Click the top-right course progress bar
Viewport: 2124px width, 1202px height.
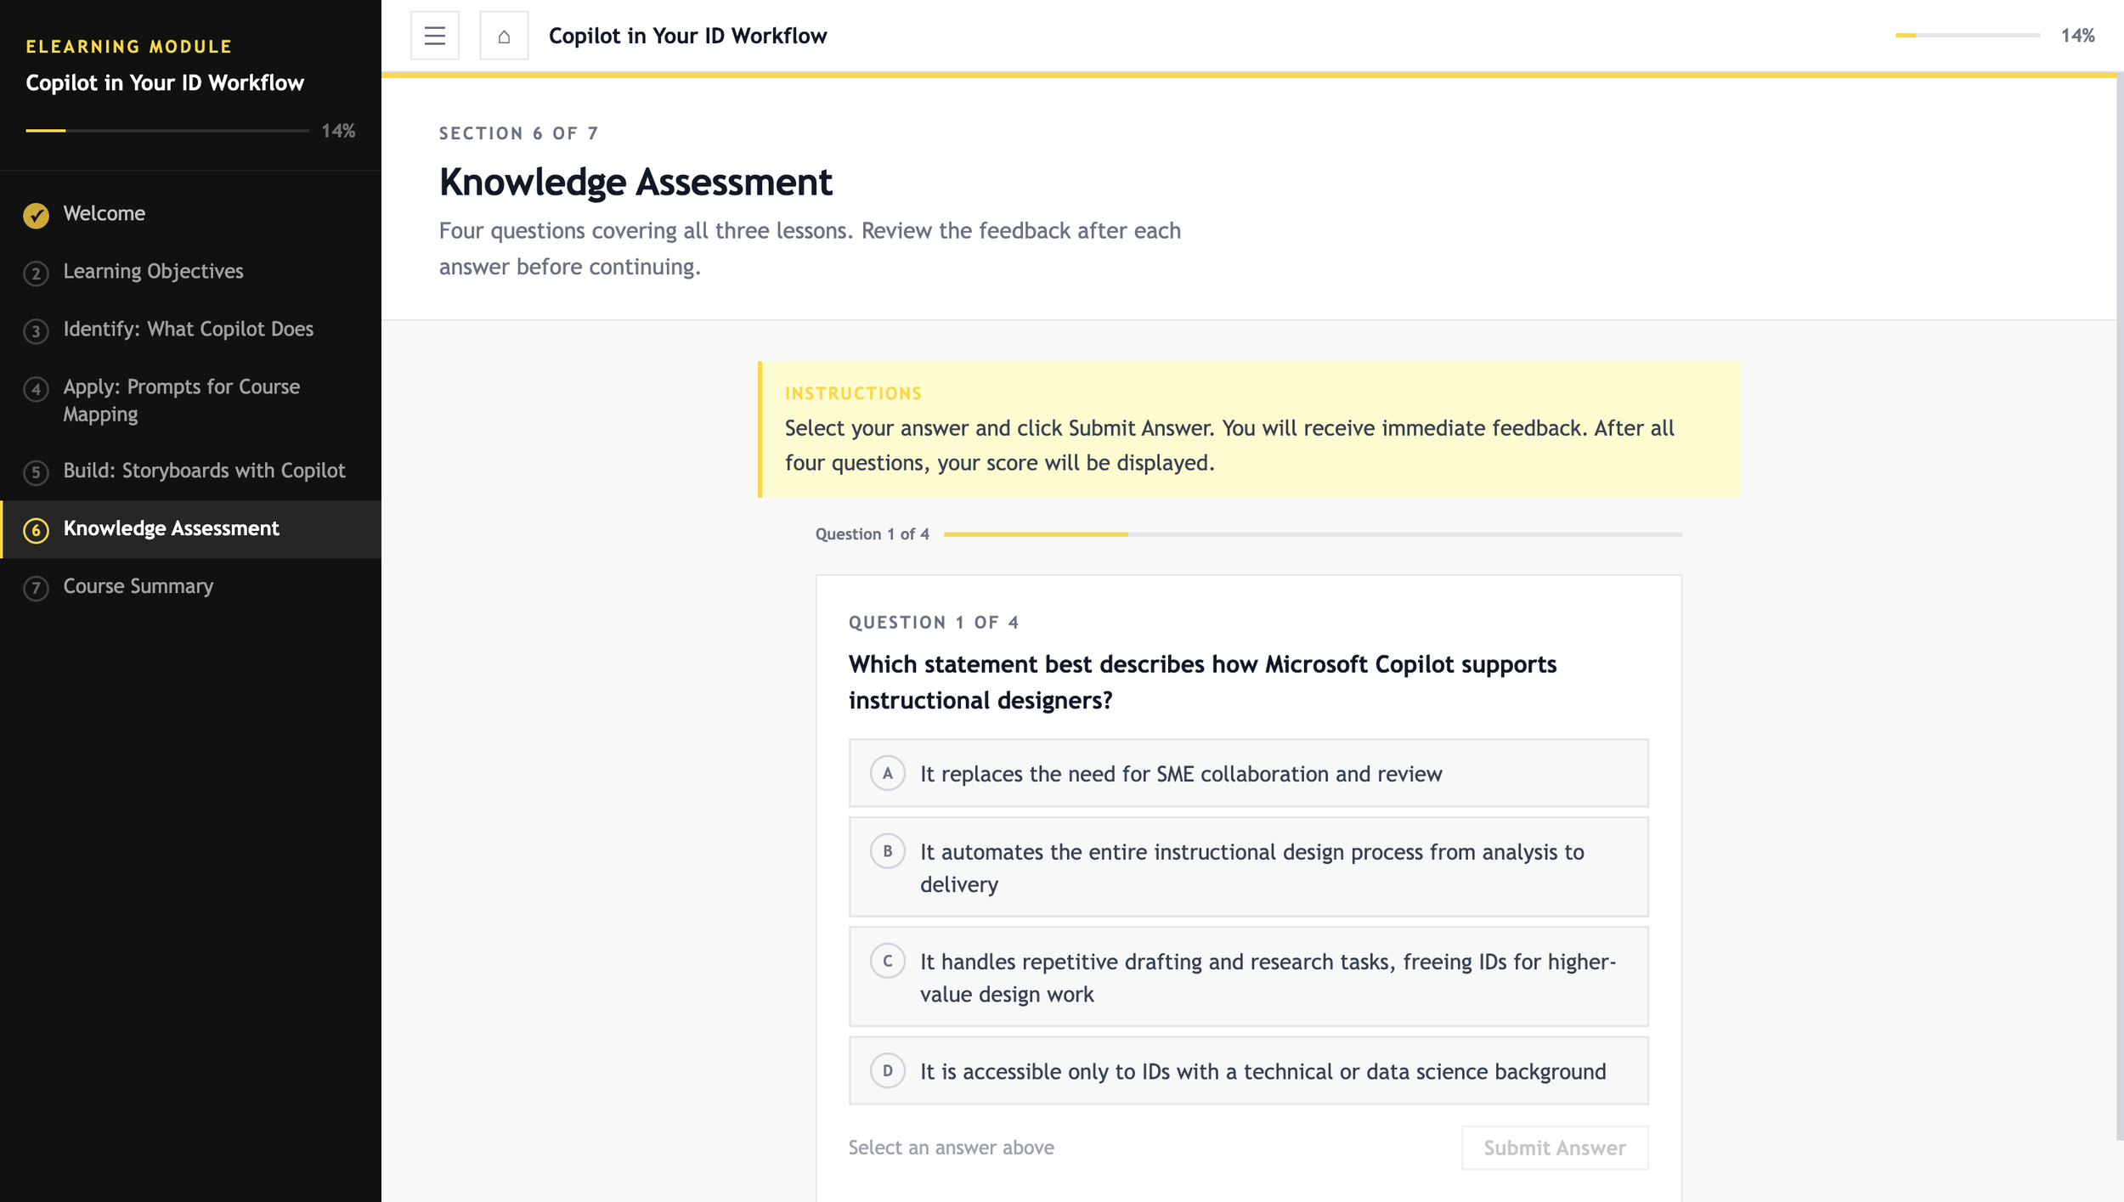1967,36
